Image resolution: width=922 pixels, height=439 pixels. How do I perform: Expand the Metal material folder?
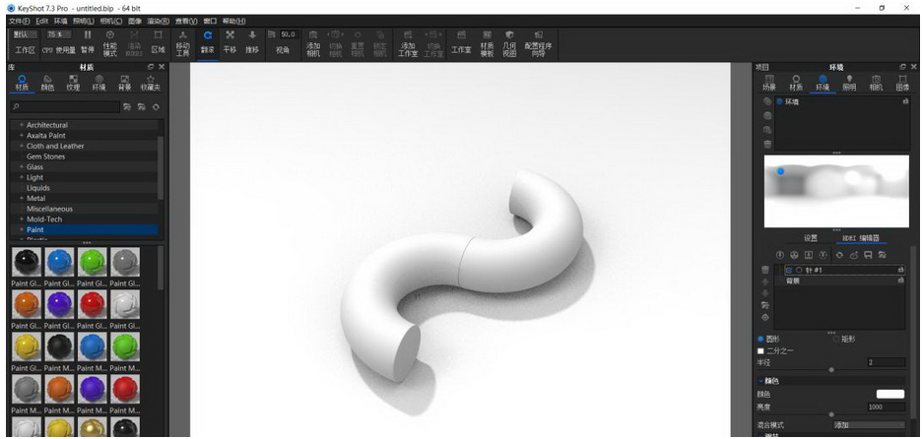(x=21, y=198)
